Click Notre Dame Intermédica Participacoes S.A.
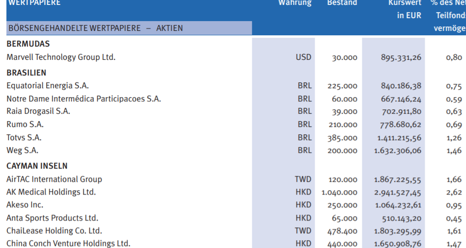 coord(83,99)
